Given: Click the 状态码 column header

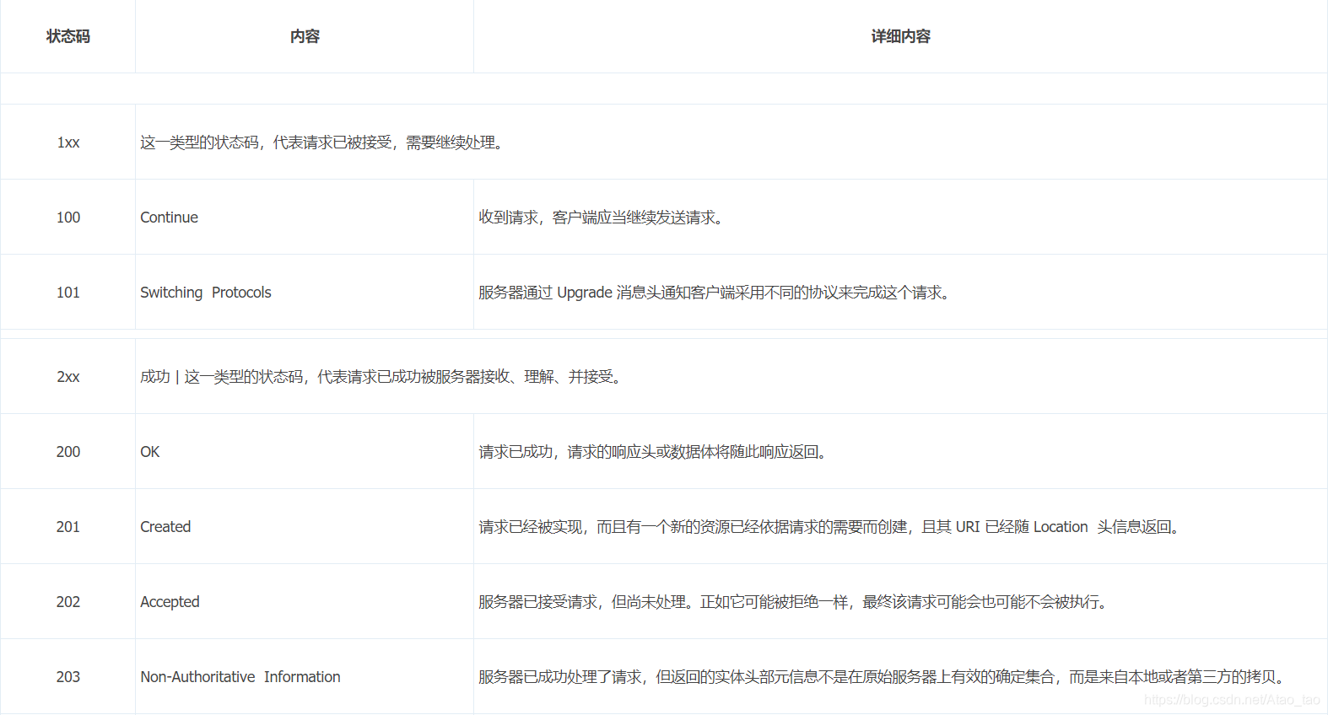Looking at the screenshot, I should (x=67, y=36).
